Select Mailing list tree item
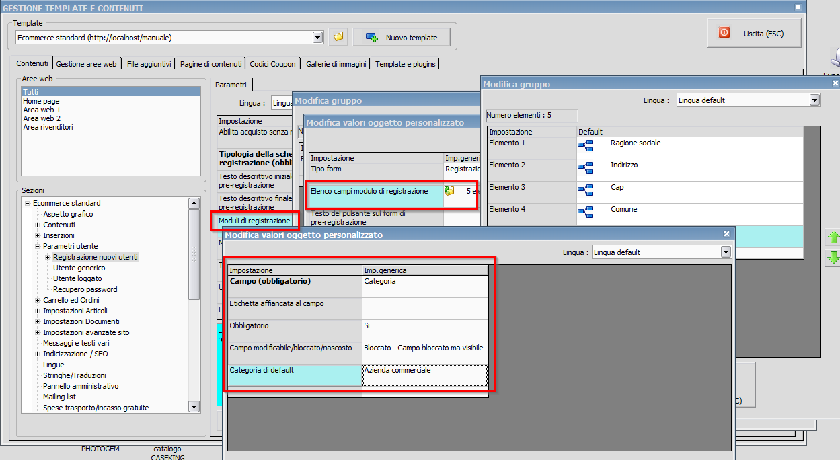840x460 pixels. tap(60, 397)
